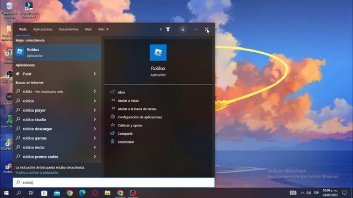Close the search panel with X
The width and height of the screenshot is (353, 198).
[x=206, y=29]
